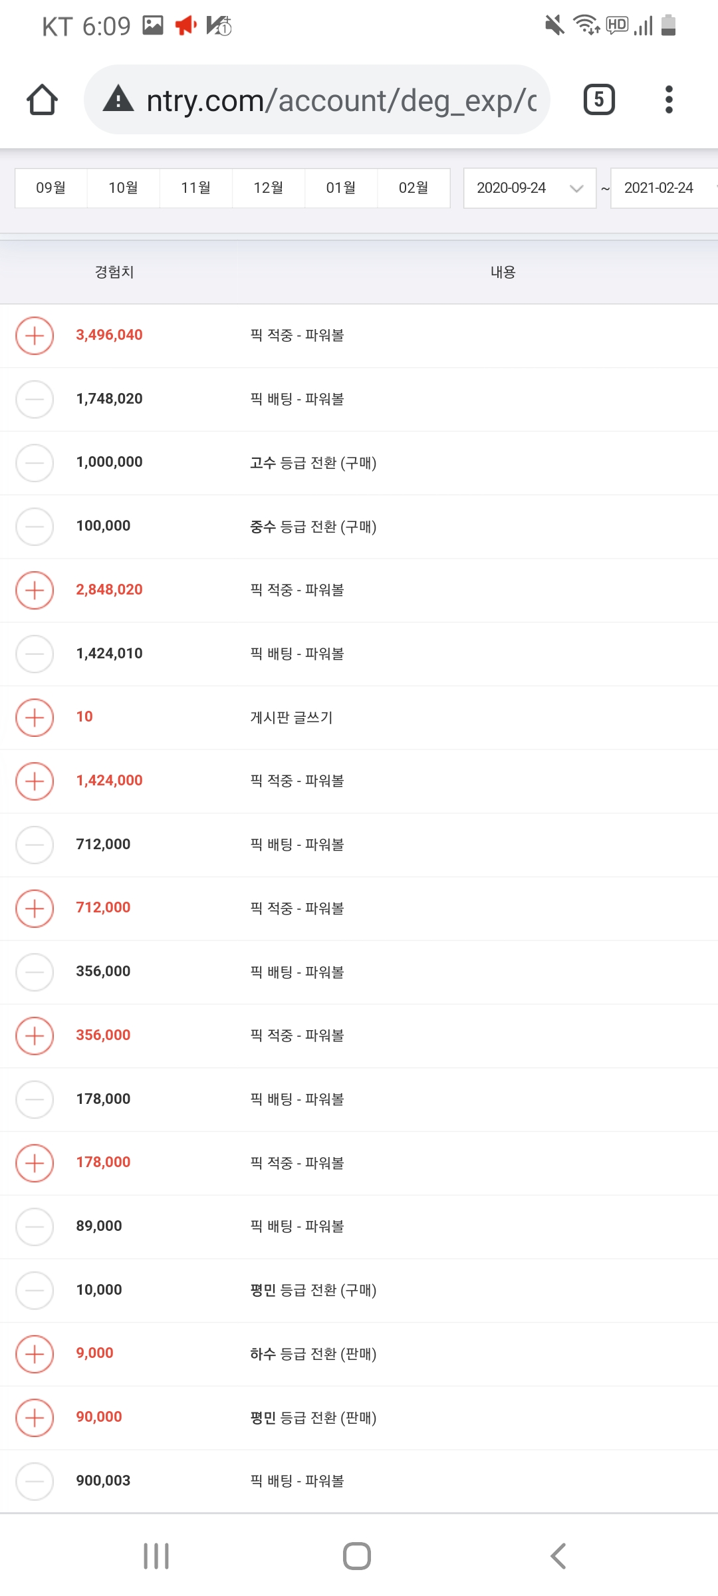The height and width of the screenshot is (1596, 718).
Task: Open the Android recent apps button
Action: [156, 1556]
